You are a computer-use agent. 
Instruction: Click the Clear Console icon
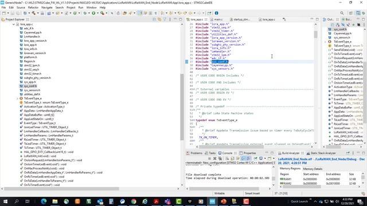point(227,159)
